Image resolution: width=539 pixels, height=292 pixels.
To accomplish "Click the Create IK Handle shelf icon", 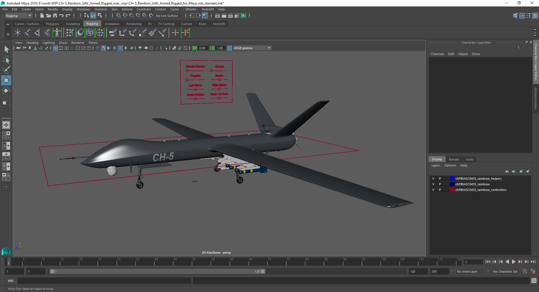I will tap(37, 33).
